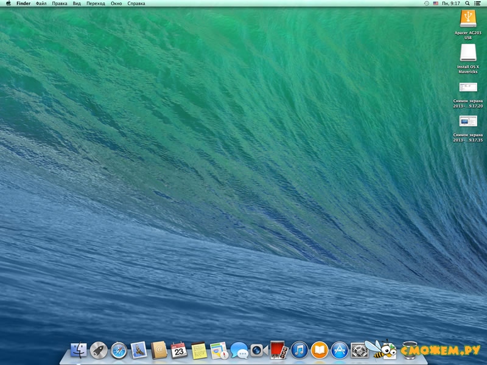Select Install OS X Mavericks disk icon

tap(468, 53)
